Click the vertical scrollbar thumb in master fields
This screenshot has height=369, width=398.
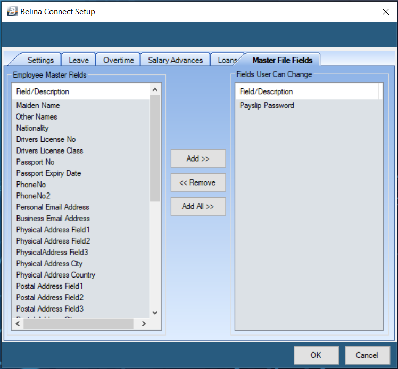(x=155, y=148)
